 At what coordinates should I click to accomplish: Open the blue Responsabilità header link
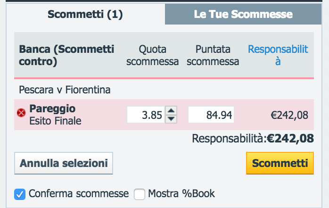point(278,55)
